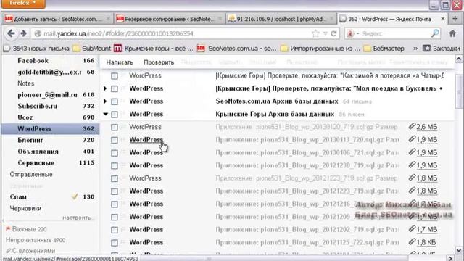Viewport: 464px width, 261px height.
Task: Tick checkbox for the 20121230_719 attachment message
Action: click(115, 166)
